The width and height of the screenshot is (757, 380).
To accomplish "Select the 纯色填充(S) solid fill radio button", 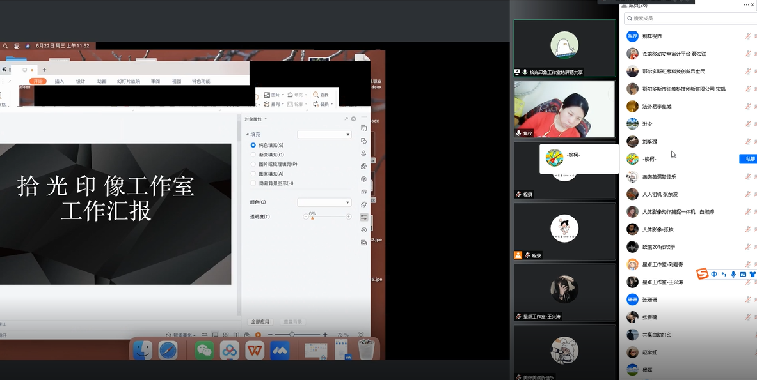I will [253, 146].
